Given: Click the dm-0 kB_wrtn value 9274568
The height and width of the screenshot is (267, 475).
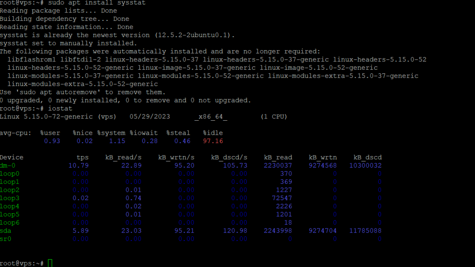Looking at the screenshot, I should [x=323, y=165].
